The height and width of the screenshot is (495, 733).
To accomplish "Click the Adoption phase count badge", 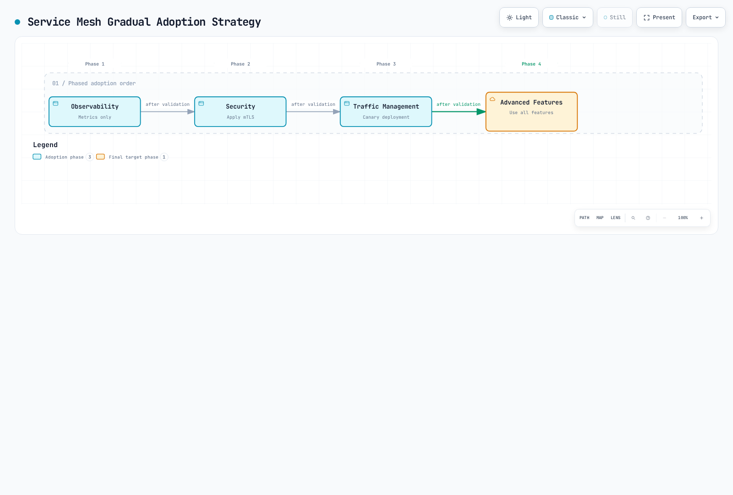I will [90, 157].
